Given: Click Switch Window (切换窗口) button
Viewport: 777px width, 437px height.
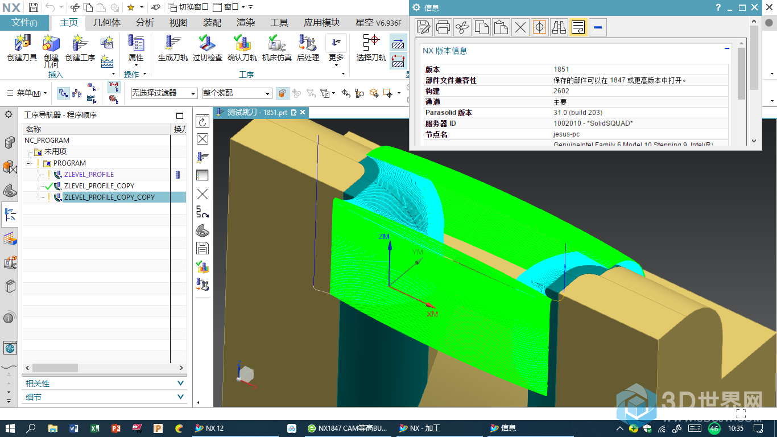Looking at the screenshot, I should tap(188, 7).
